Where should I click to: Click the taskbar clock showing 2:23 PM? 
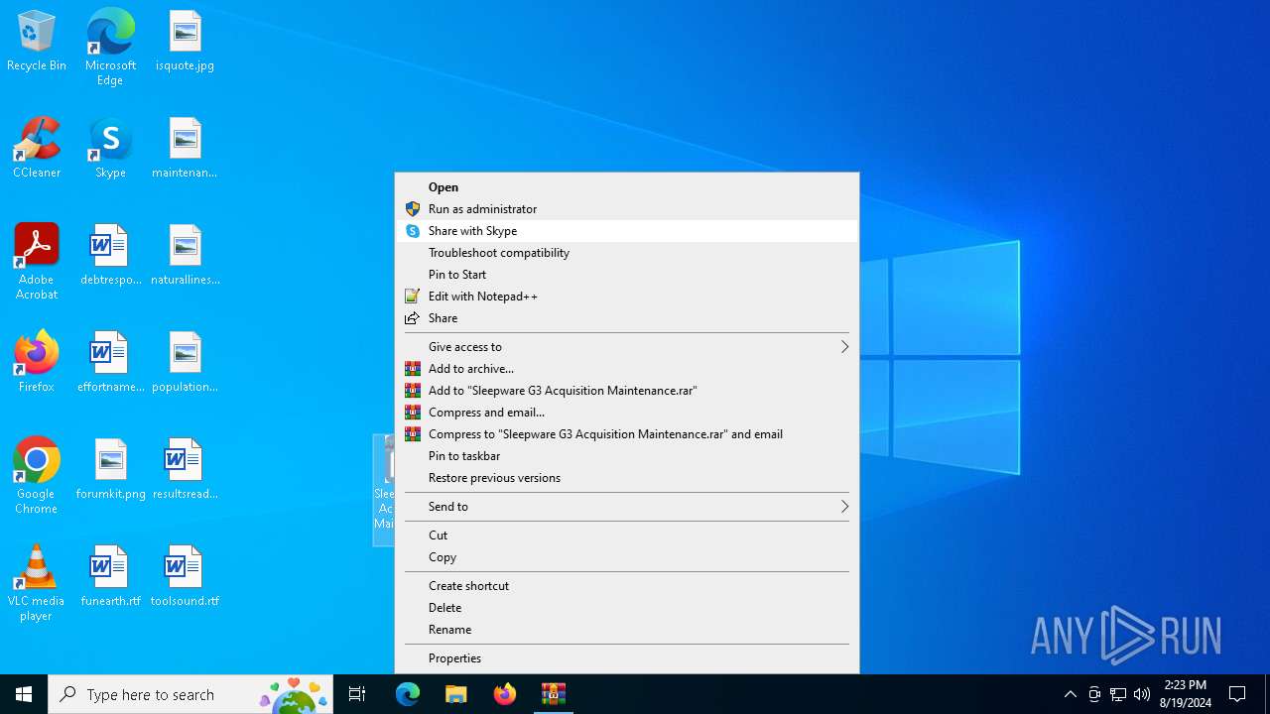coord(1186,694)
